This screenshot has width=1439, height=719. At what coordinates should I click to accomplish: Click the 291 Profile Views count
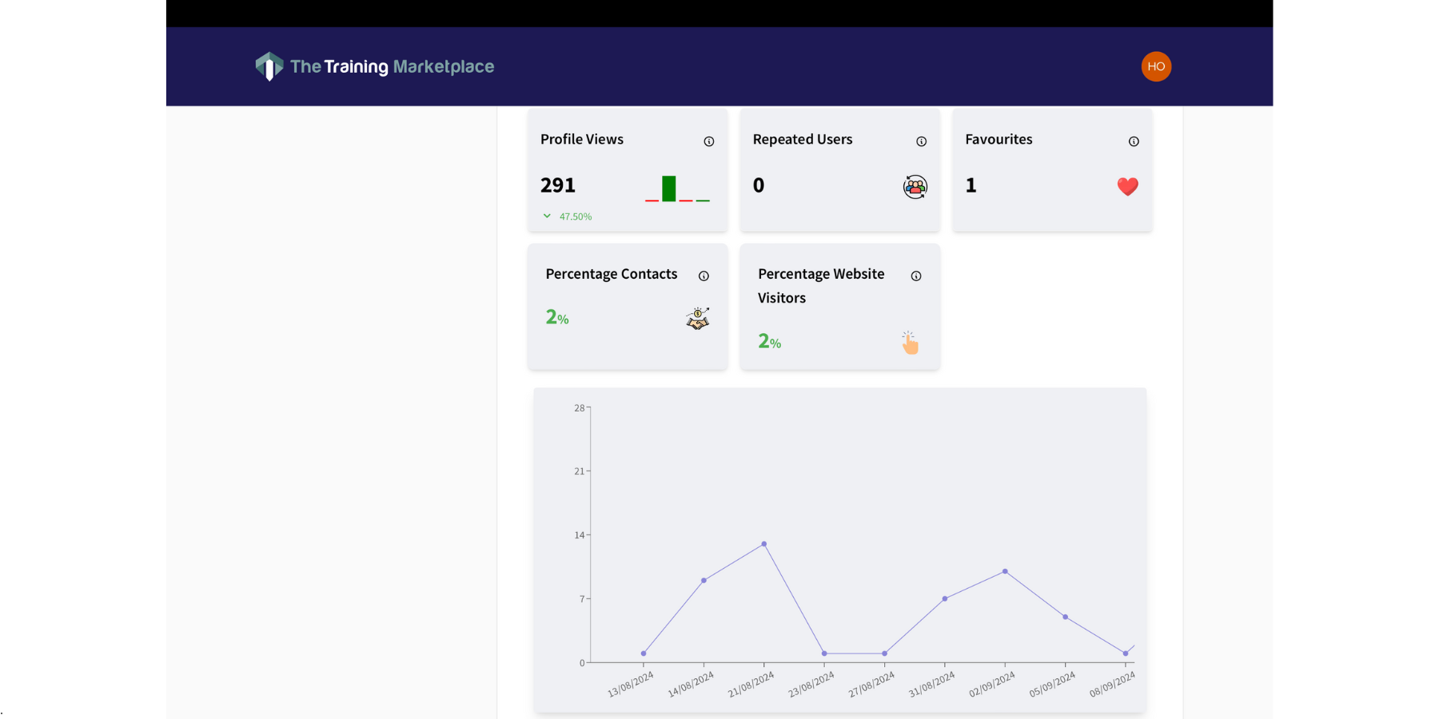point(558,185)
